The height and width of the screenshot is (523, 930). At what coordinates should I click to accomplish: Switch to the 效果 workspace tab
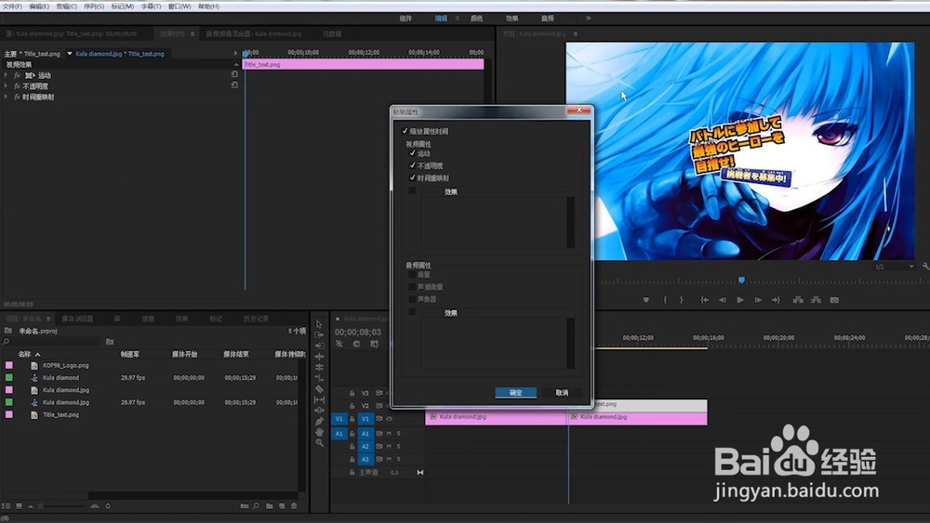pos(511,19)
